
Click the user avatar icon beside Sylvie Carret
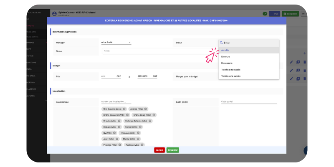(x=53, y=14)
